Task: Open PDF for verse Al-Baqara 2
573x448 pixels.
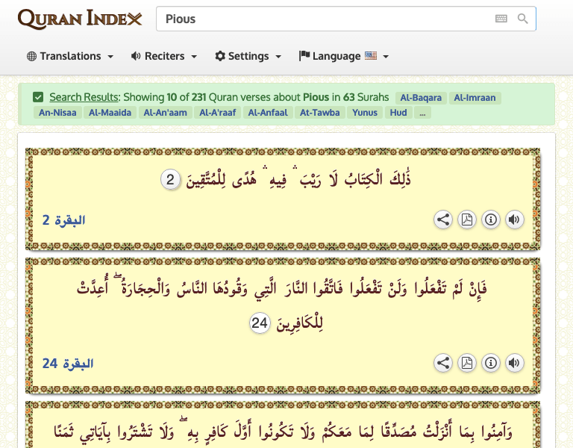Action: (x=467, y=220)
